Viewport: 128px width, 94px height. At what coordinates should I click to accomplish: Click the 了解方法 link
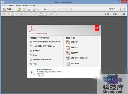[x=40, y=75]
